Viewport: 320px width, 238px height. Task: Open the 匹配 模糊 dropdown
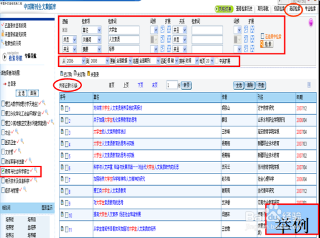point(173,61)
